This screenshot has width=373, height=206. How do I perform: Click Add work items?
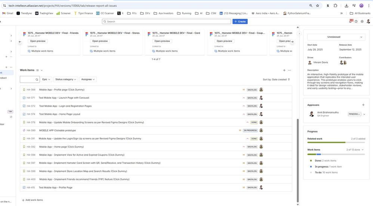coord(33,200)
